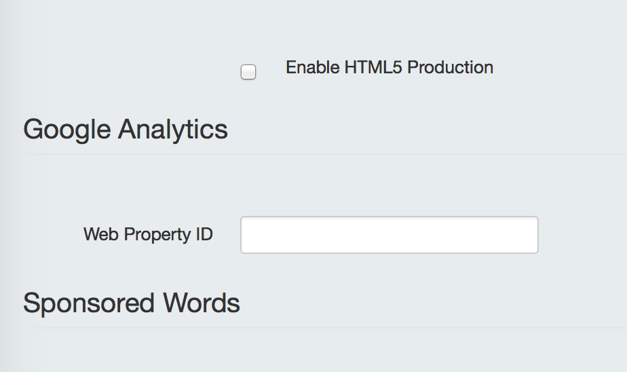Select the Google Analytics section heading
627x372 pixels.
click(x=126, y=130)
